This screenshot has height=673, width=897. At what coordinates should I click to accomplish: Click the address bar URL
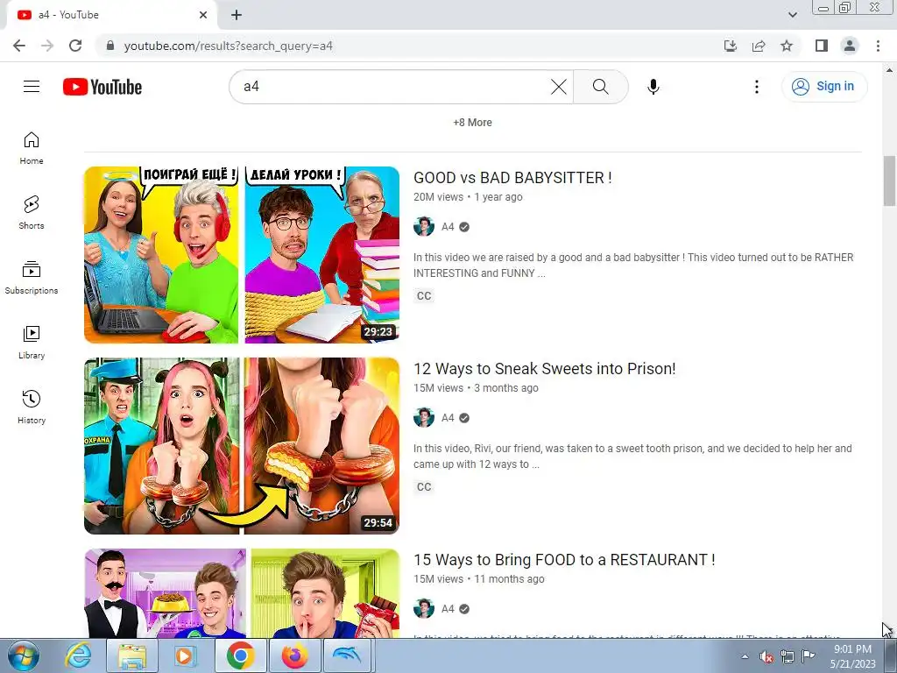pos(229,46)
